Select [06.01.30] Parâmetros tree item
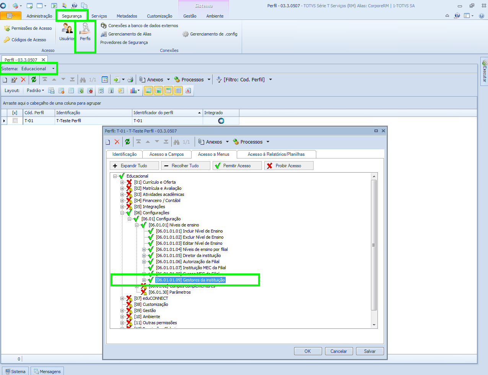The image size is (488, 375). tap(169, 292)
